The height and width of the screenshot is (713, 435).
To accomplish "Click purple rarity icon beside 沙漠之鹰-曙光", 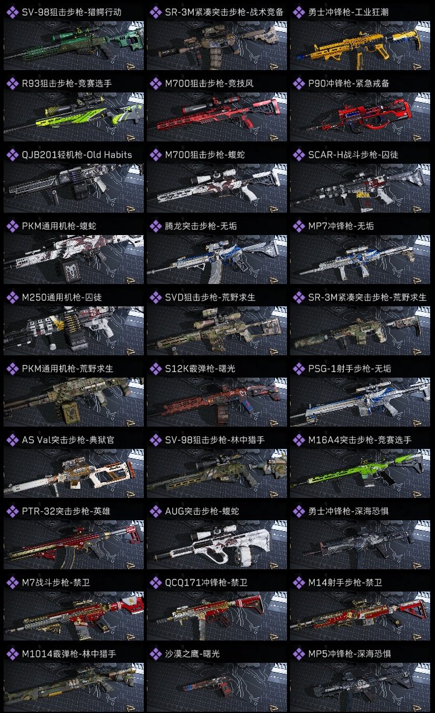I will (x=155, y=654).
